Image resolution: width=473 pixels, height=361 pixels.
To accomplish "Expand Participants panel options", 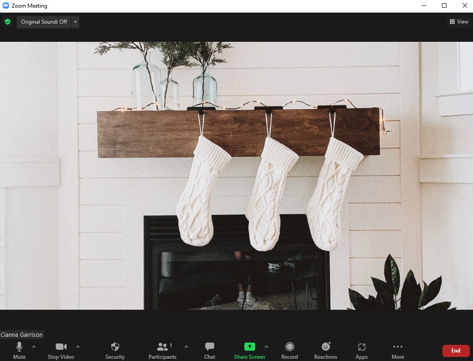I will pyautogui.click(x=186, y=347).
